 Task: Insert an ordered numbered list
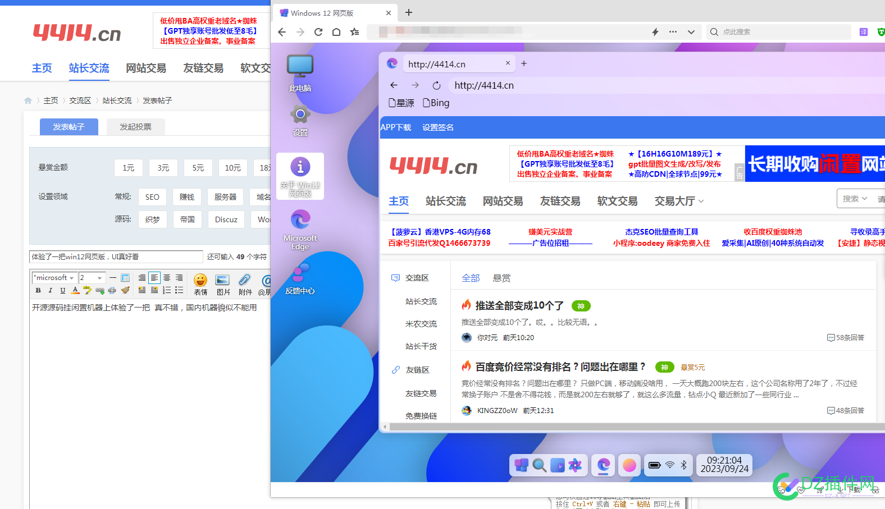167,290
